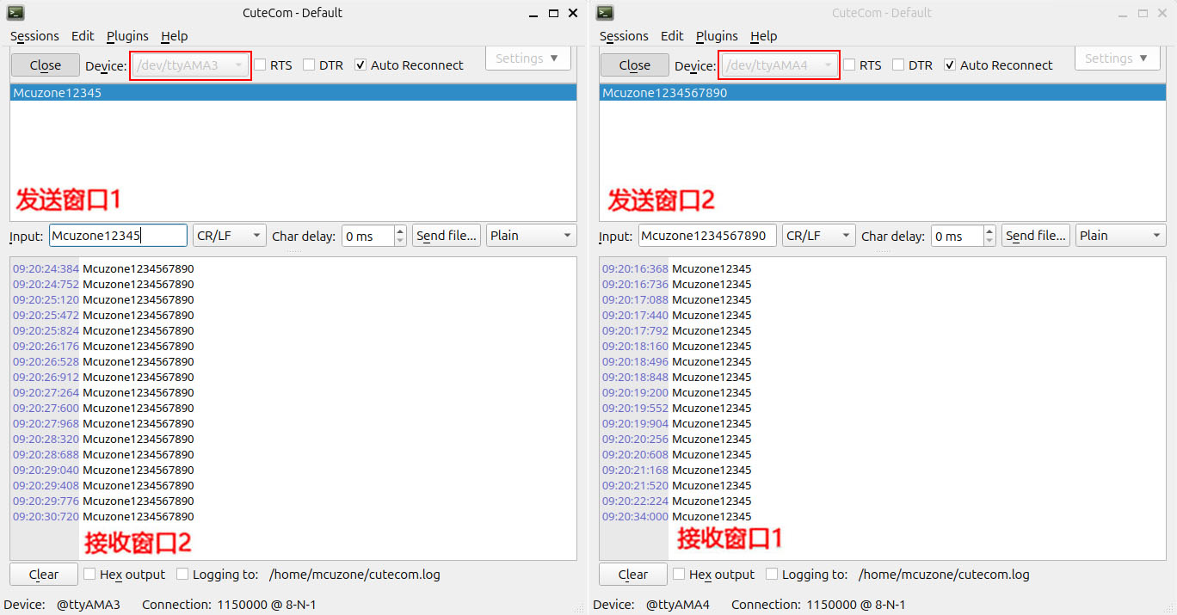
Task: Toggle RTS checkbox in ttyAMA3 window
Action: point(260,65)
